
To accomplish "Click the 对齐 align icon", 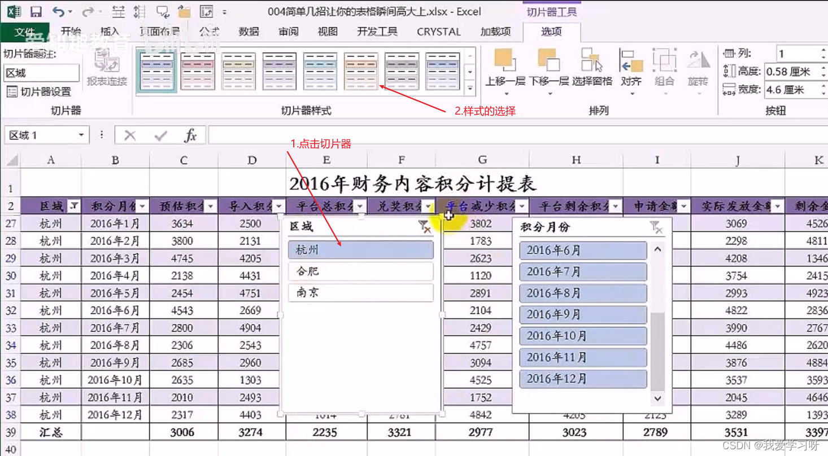I will (631, 60).
